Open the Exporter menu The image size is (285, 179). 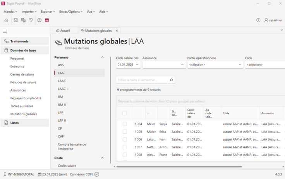point(48,12)
